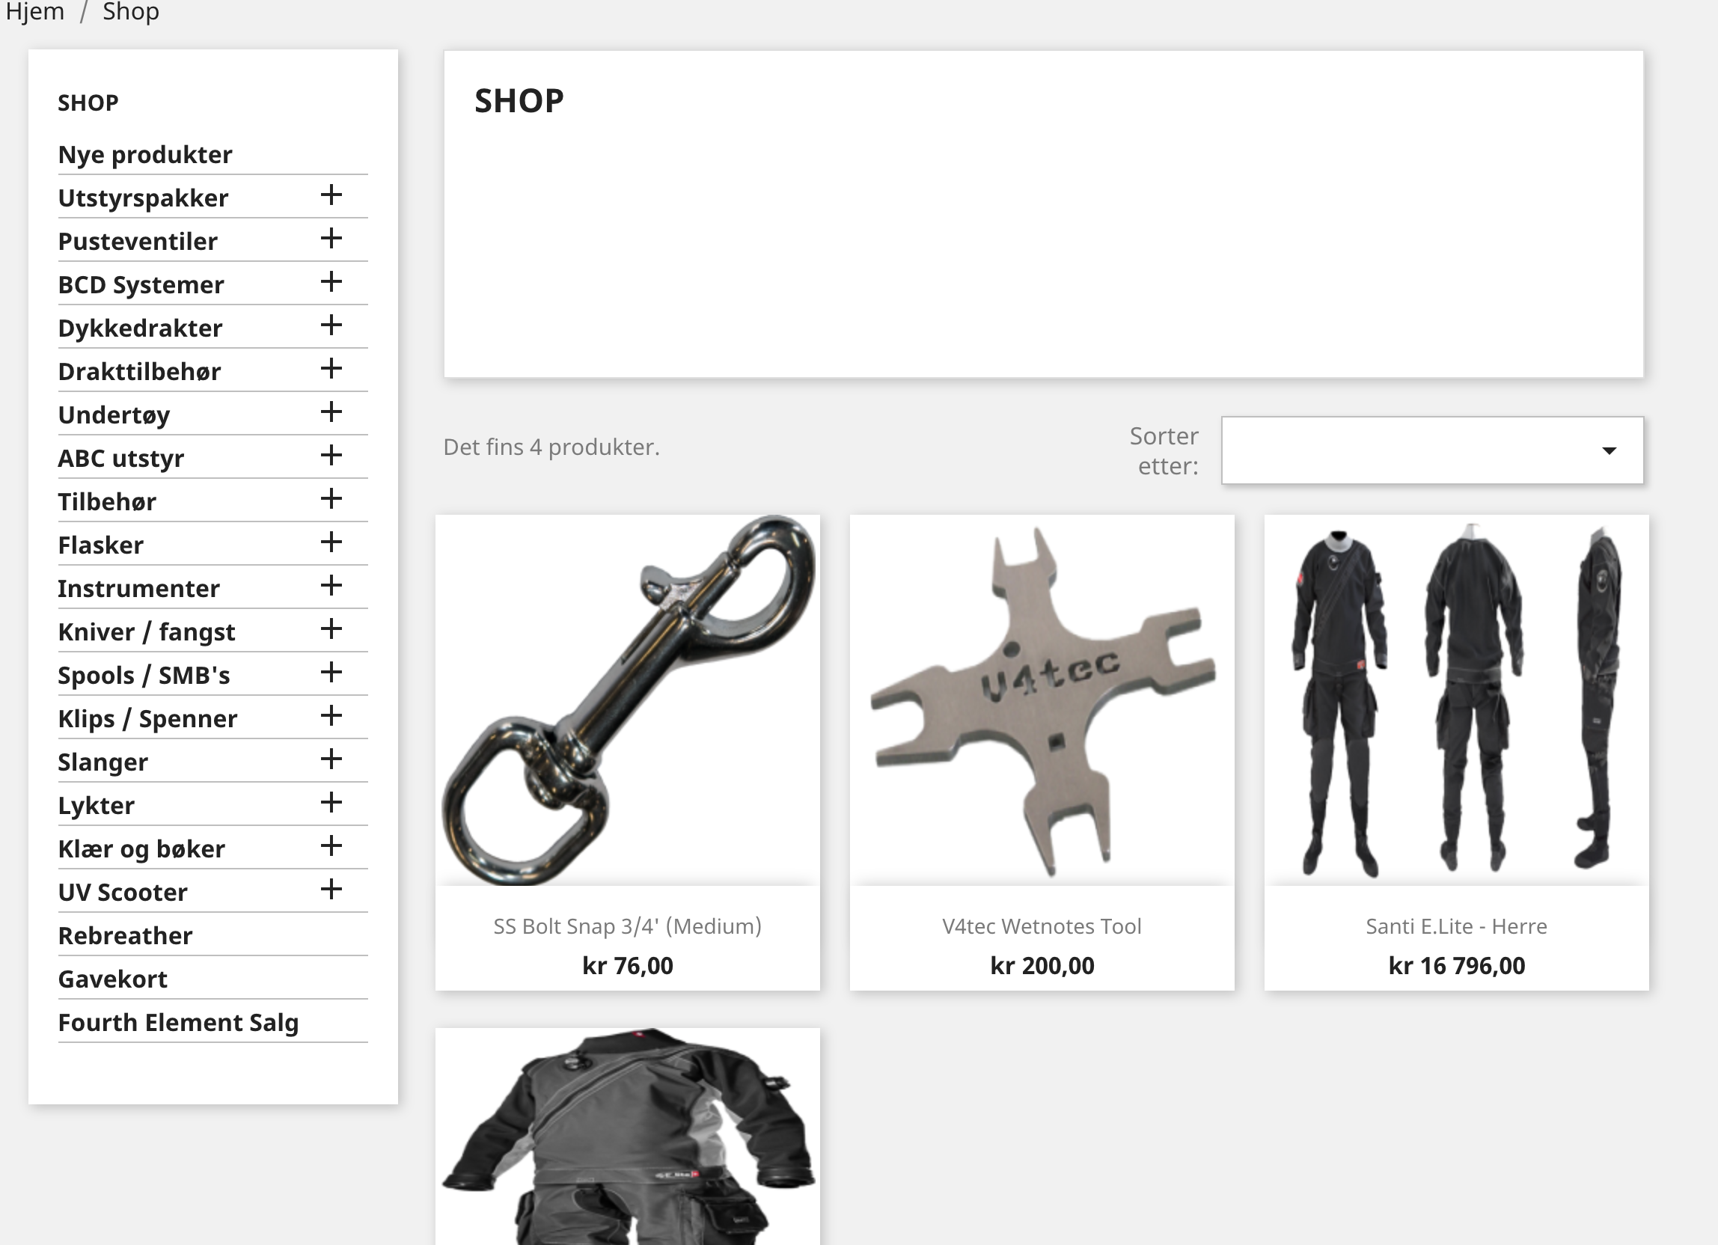Click plus icon beside Flasker
The width and height of the screenshot is (1718, 1245).
click(x=331, y=542)
